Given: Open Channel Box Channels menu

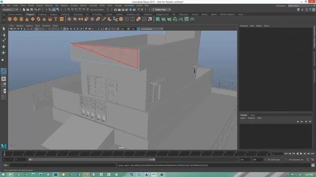Looking at the screenshot, I should [244, 26].
